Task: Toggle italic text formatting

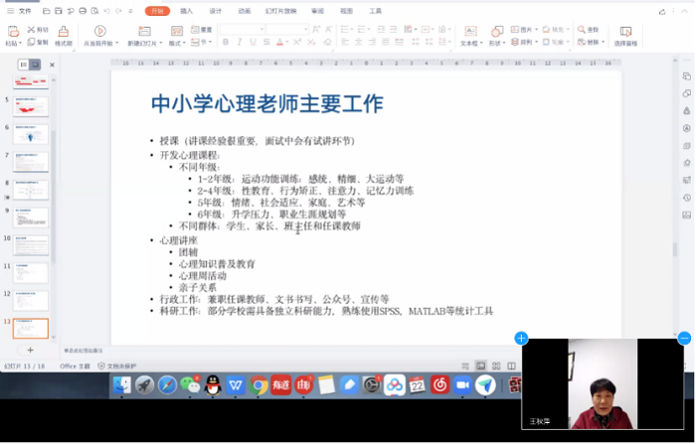Action: click(240, 43)
